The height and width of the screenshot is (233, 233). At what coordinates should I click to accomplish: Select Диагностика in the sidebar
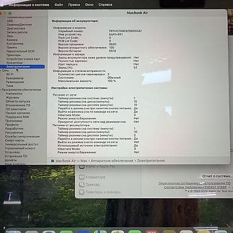click(x=16, y=28)
